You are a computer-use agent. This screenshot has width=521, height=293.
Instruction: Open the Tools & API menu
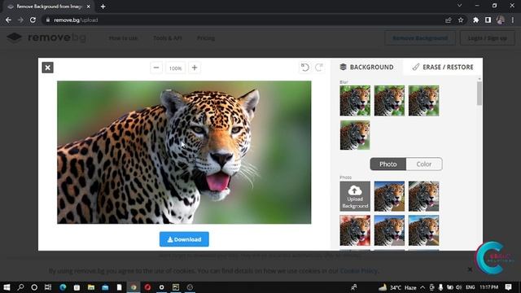coord(168,38)
